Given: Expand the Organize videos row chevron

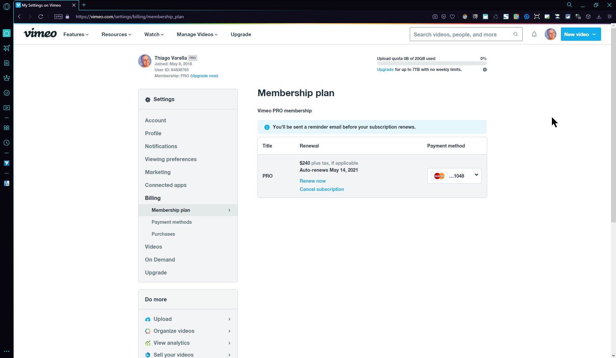Looking at the screenshot, I should 229,331.
